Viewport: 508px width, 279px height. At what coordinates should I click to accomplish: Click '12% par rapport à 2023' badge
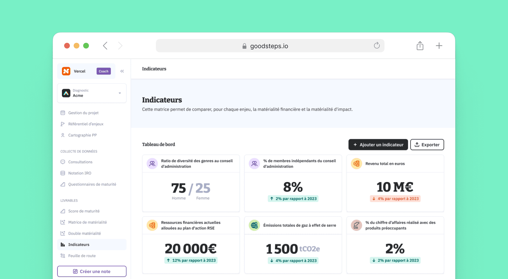point(191,261)
